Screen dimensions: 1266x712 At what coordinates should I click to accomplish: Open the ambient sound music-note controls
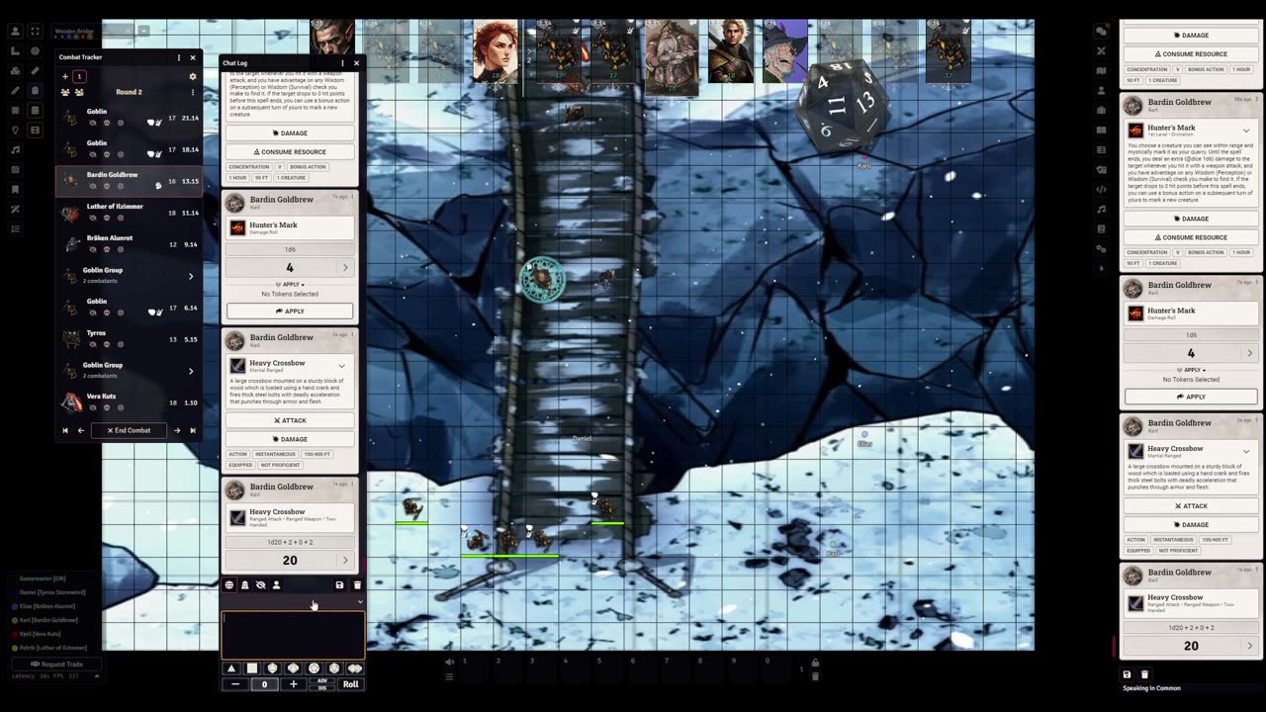pyautogui.click(x=15, y=150)
